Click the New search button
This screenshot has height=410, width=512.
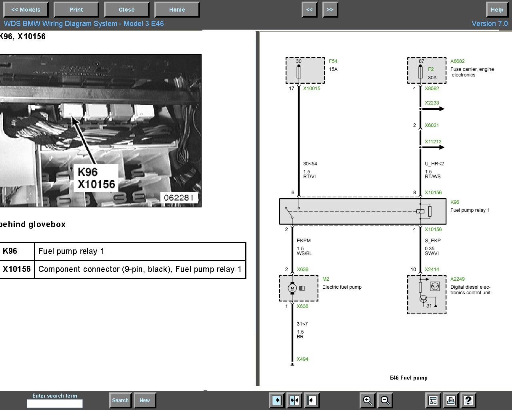tap(144, 400)
